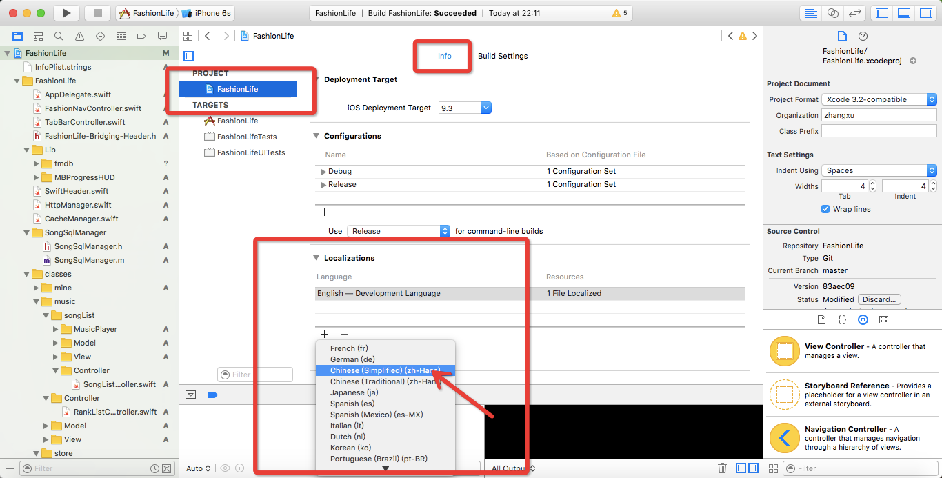This screenshot has height=478, width=942.
Task: Show the Version editor
Action: click(855, 13)
